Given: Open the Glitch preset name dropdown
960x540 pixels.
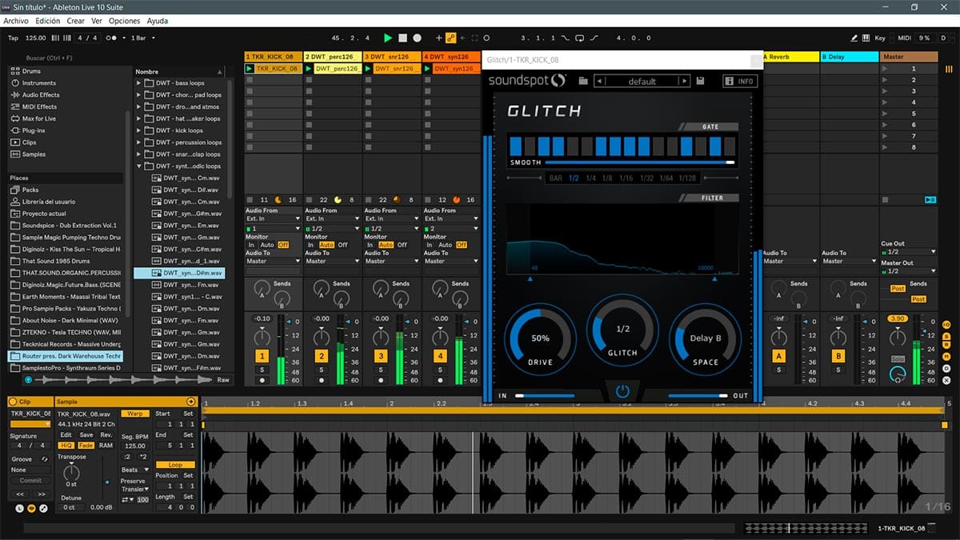Looking at the screenshot, I should [x=642, y=81].
